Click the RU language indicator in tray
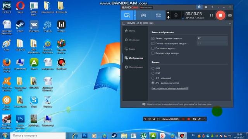This screenshot has height=139, width=248. click(193, 136)
